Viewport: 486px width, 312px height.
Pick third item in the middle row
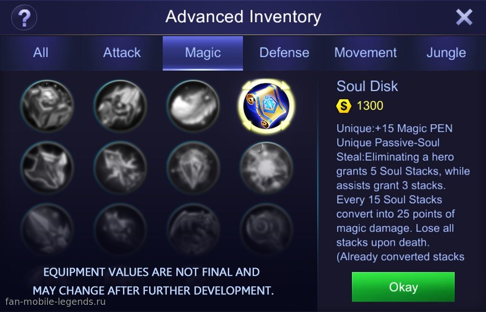[x=193, y=168]
